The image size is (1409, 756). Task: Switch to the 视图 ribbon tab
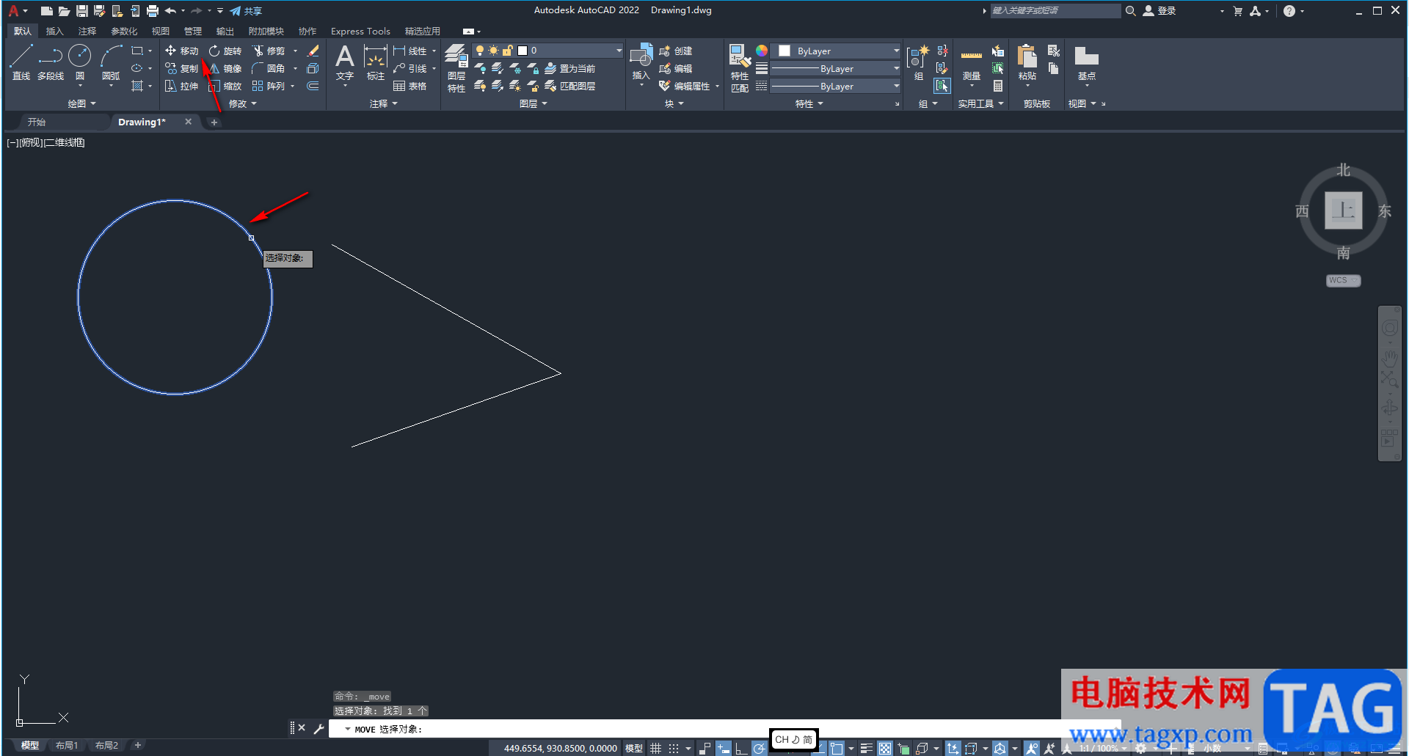[160, 32]
